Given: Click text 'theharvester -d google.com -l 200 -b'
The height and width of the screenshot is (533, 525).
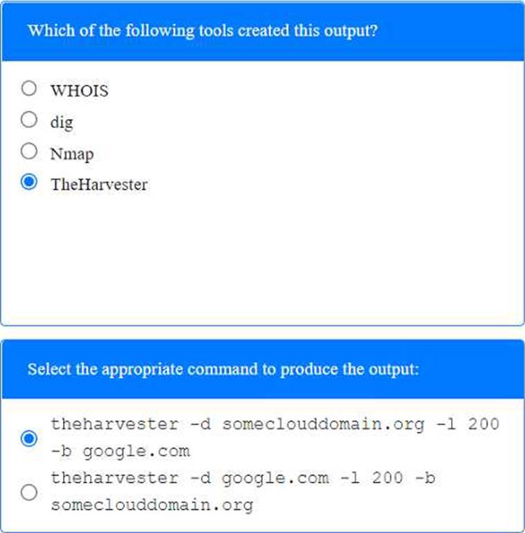Looking at the screenshot, I should click(243, 478).
